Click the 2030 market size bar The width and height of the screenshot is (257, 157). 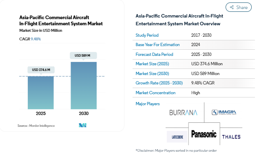[84, 86]
